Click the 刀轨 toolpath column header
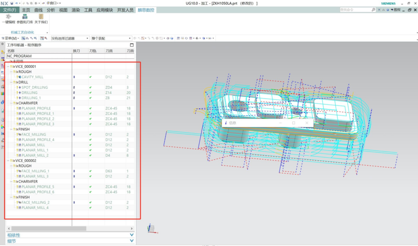 click(93, 51)
